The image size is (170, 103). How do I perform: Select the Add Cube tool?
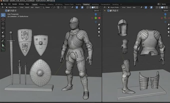3,50
